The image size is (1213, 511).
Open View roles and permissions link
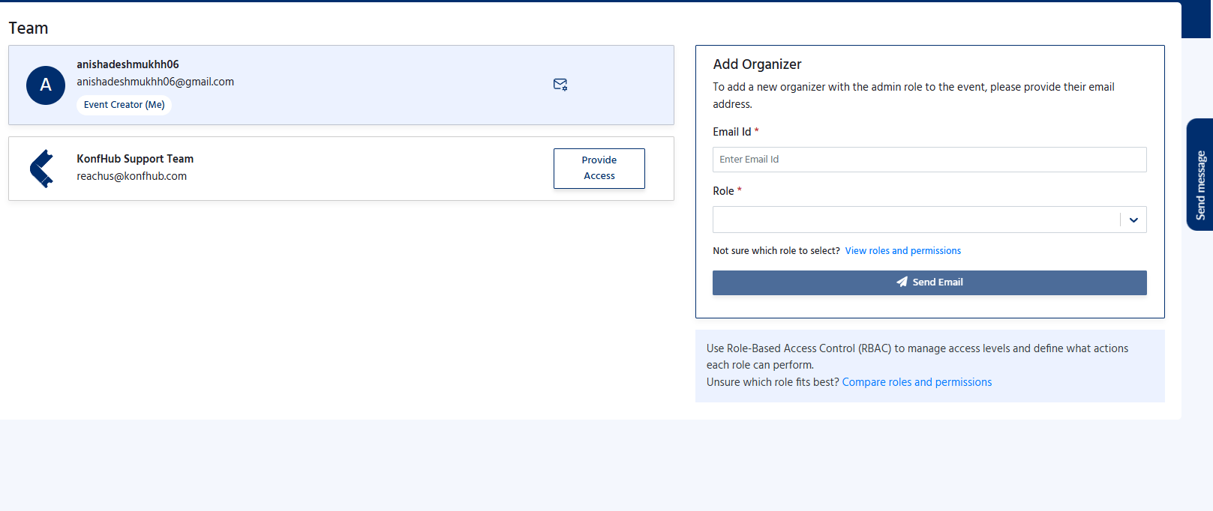point(902,251)
